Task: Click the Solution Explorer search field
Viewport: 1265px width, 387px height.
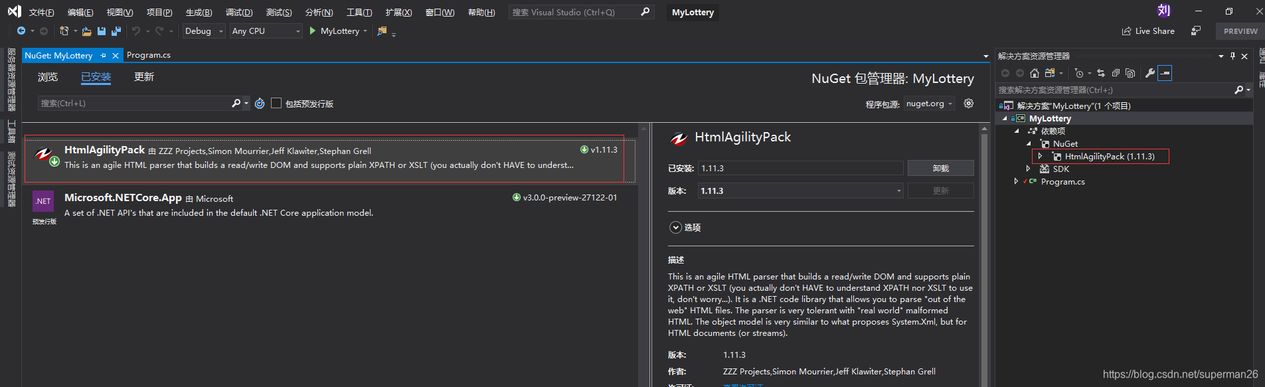Action: (x=1116, y=90)
